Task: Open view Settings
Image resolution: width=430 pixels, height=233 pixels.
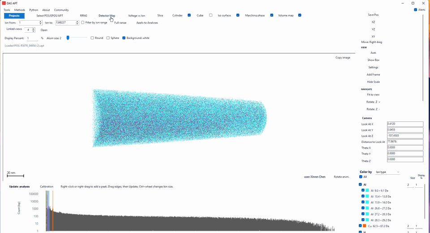Action: 373,67
